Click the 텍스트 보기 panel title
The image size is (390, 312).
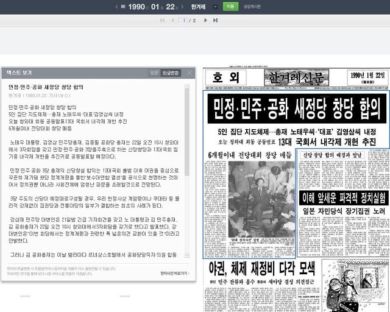[x=19, y=73]
